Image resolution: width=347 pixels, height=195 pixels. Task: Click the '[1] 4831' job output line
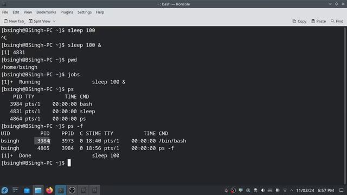(13, 53)
